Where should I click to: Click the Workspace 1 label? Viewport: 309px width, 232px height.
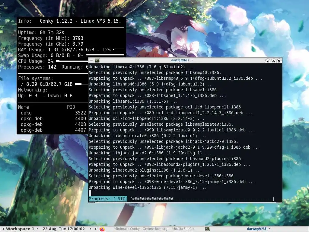click(20, 229)
